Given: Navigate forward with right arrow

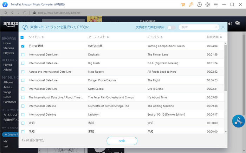Looking at the screenshot, I should coord(19,13).
